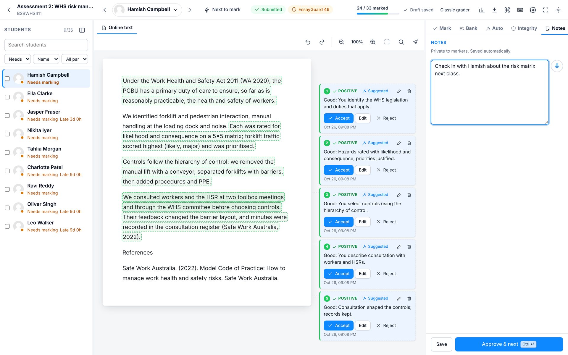The height and width of the screenshot is (355, 568).
Task: Open the settings gear icon
Action: [533, 10]
